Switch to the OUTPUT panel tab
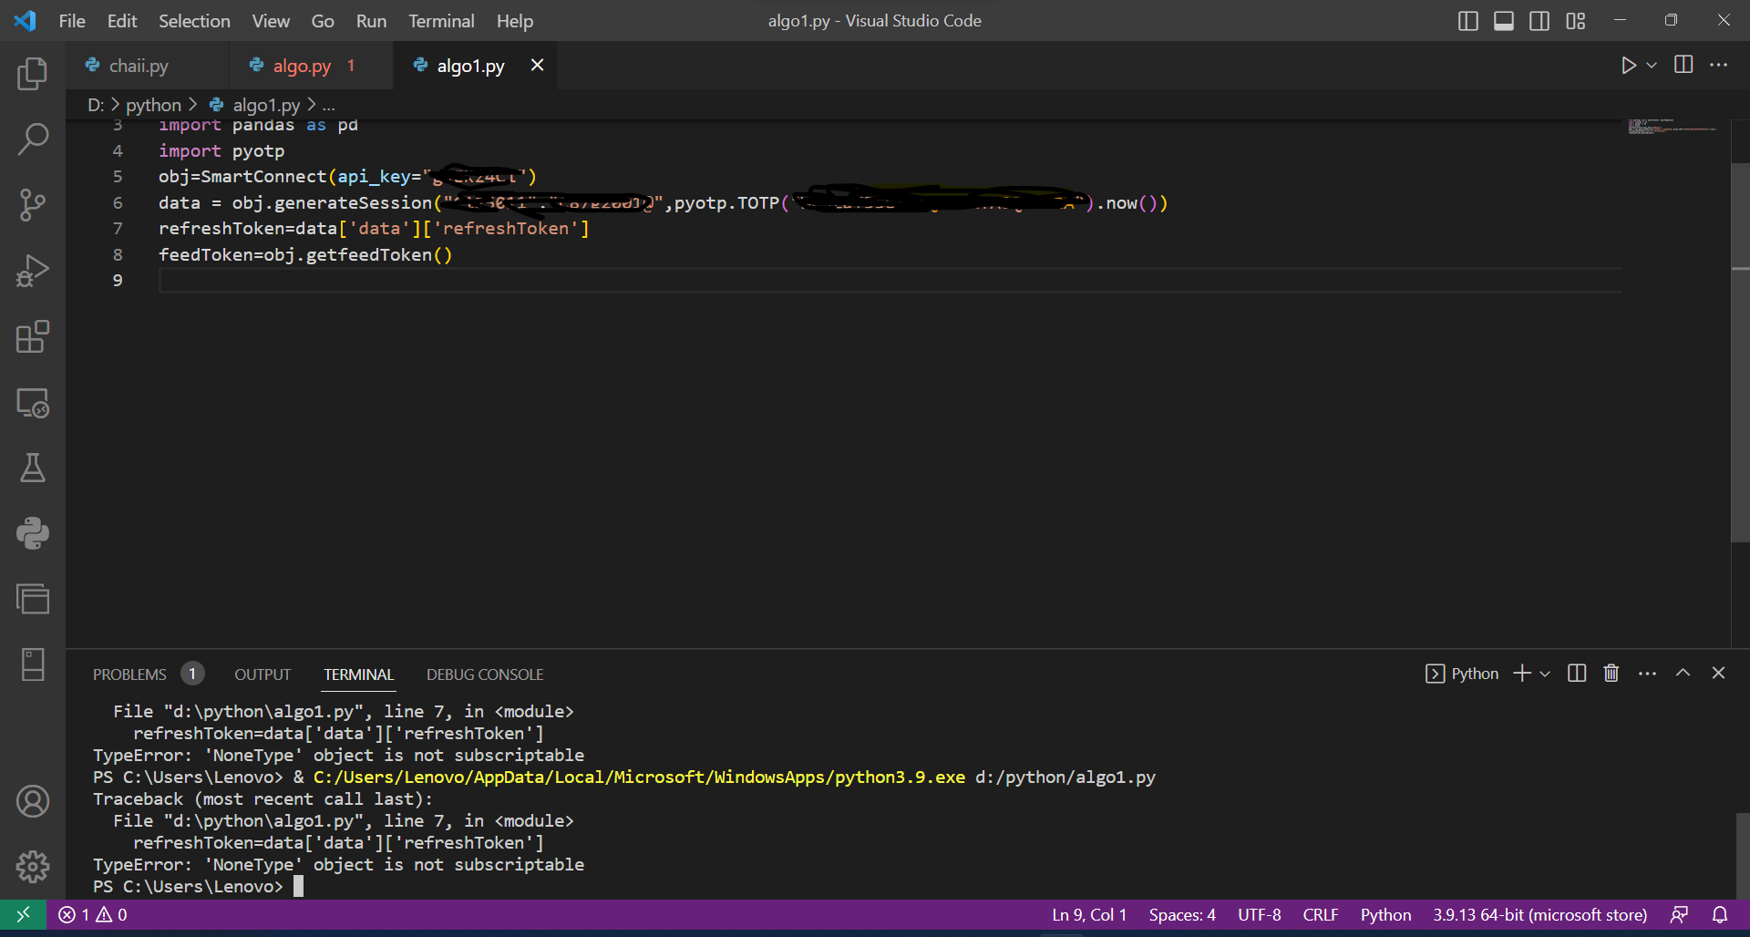Screen dimensions: 1750x937 [x=262, y=674]
